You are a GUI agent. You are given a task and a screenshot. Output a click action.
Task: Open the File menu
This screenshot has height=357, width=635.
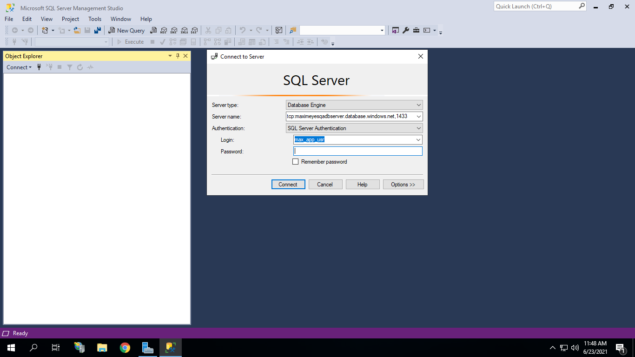[x=9, y=19]
